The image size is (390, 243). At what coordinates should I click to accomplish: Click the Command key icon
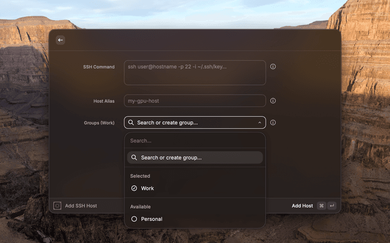321,206
